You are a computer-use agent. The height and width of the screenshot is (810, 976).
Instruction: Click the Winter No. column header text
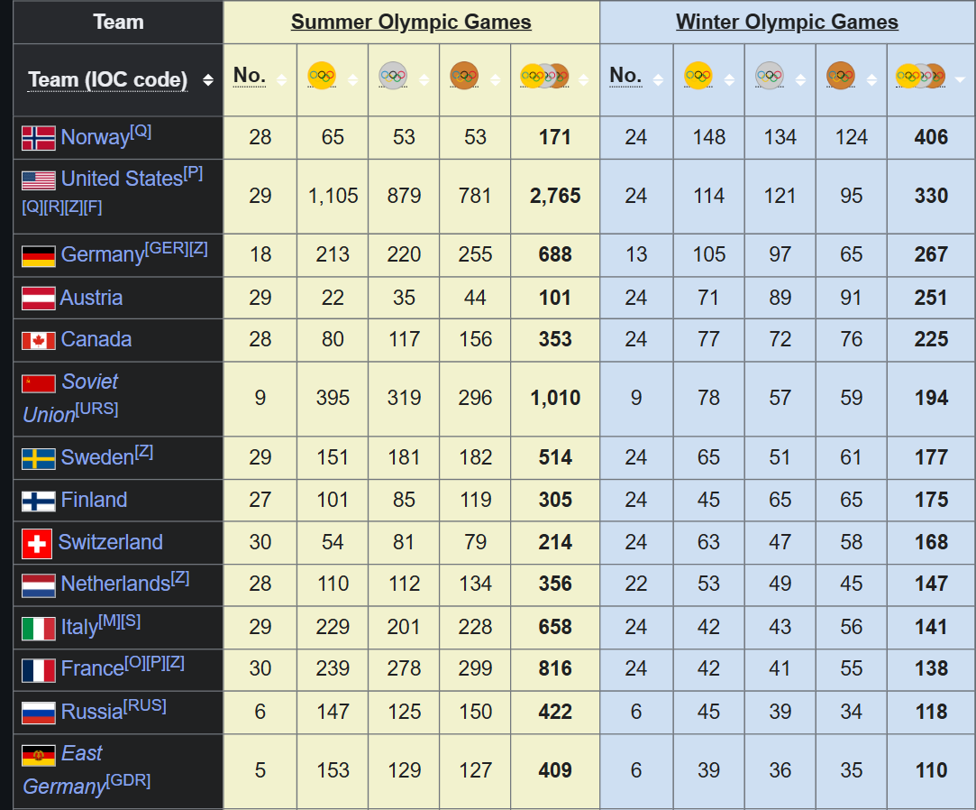[x=625, y=76]
